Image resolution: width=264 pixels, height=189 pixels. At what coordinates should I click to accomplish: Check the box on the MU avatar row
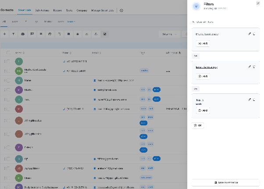coord(8,71)
